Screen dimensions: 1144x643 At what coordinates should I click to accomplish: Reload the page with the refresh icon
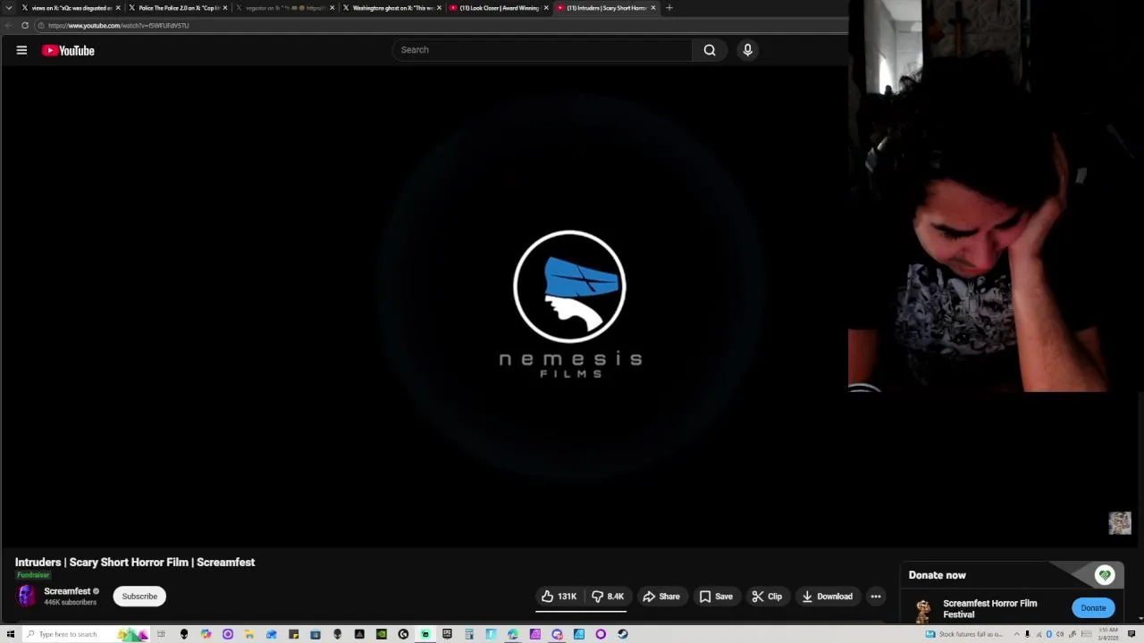[x=24, y=25]
